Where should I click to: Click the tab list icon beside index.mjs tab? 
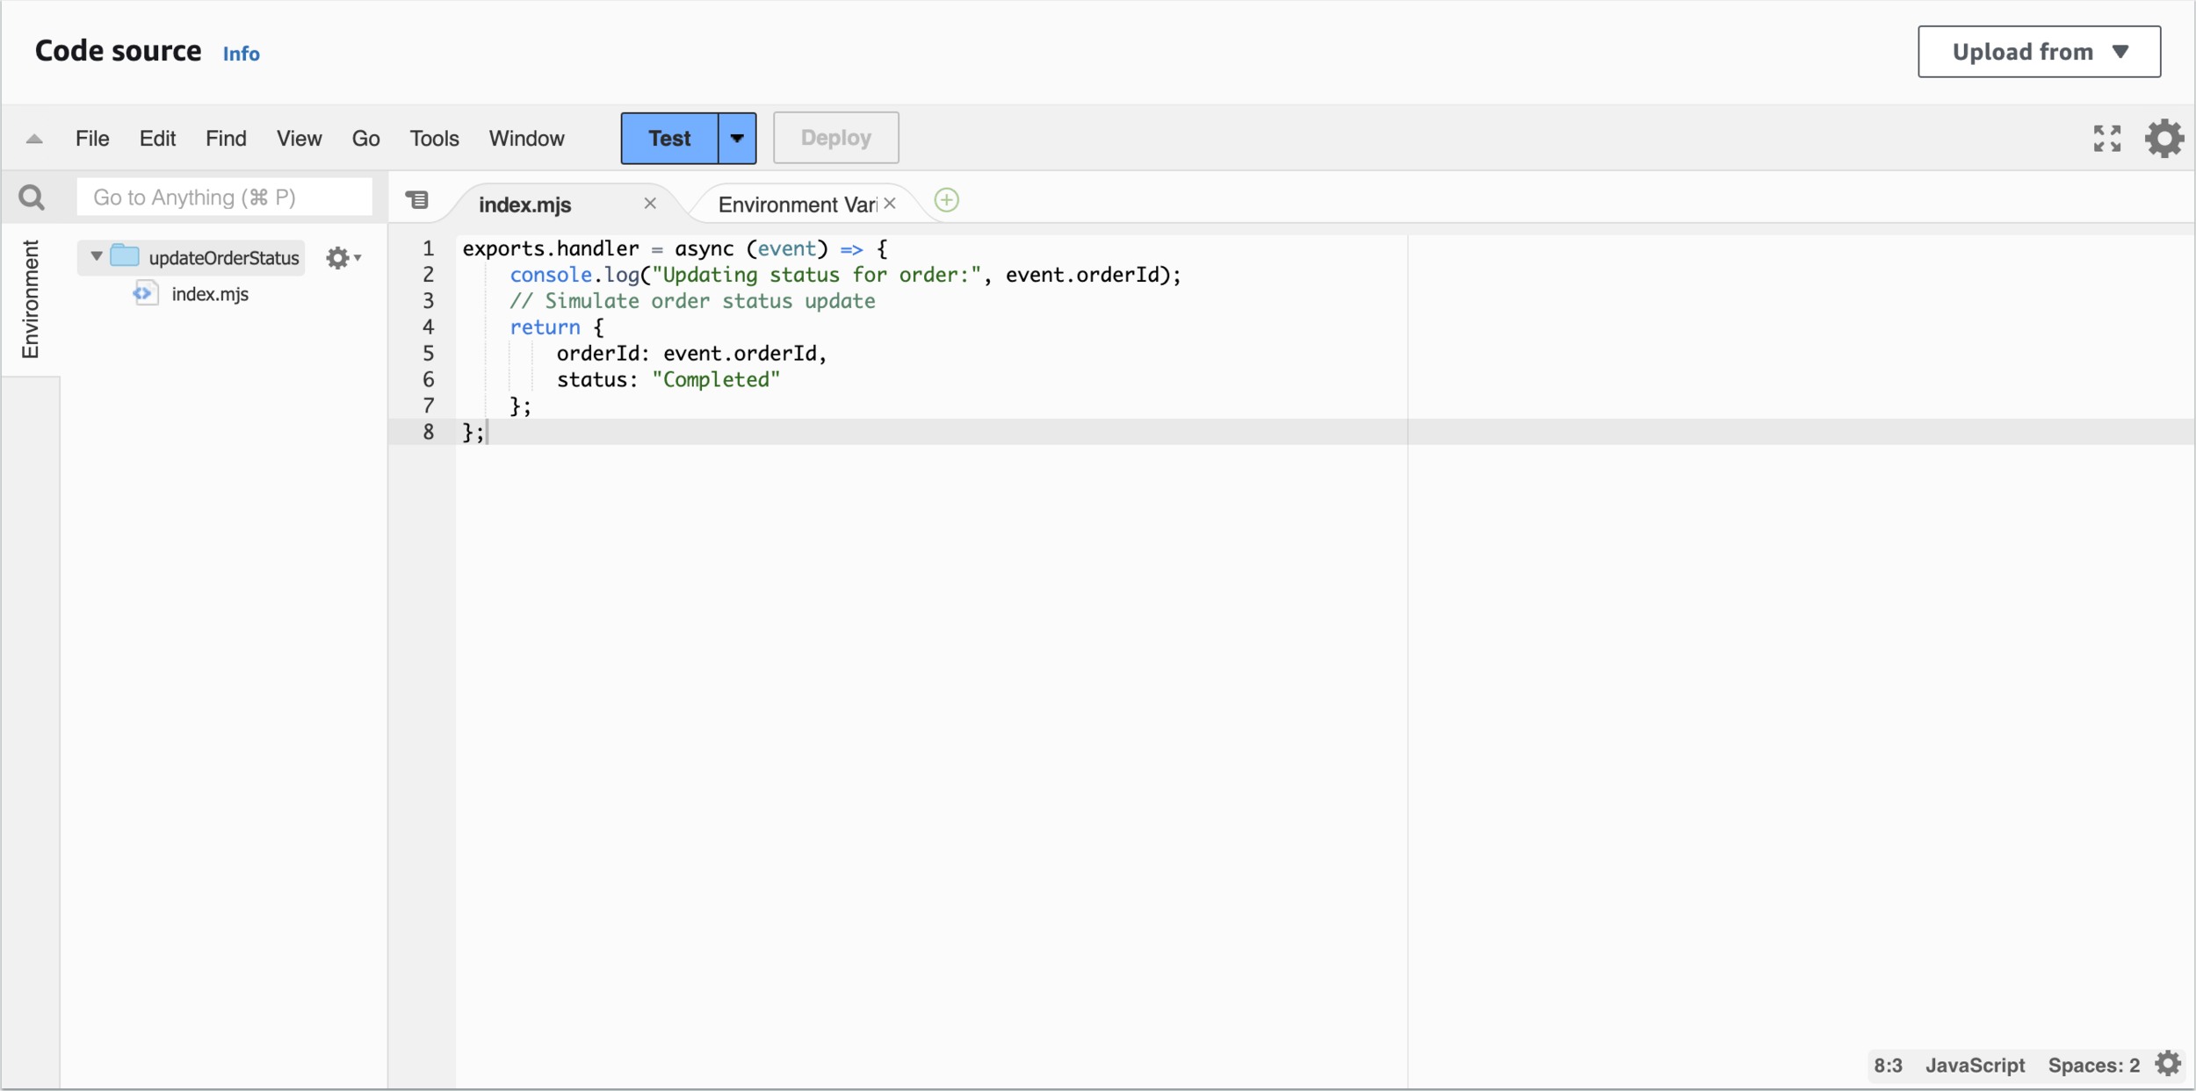click(417, 201)
